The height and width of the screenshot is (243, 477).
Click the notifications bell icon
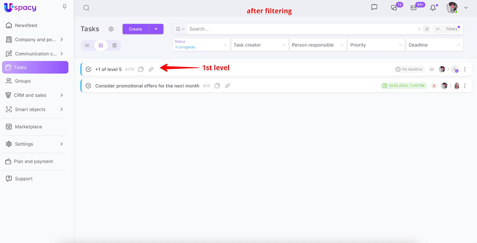pyautogui.click(x=433, y=8)
